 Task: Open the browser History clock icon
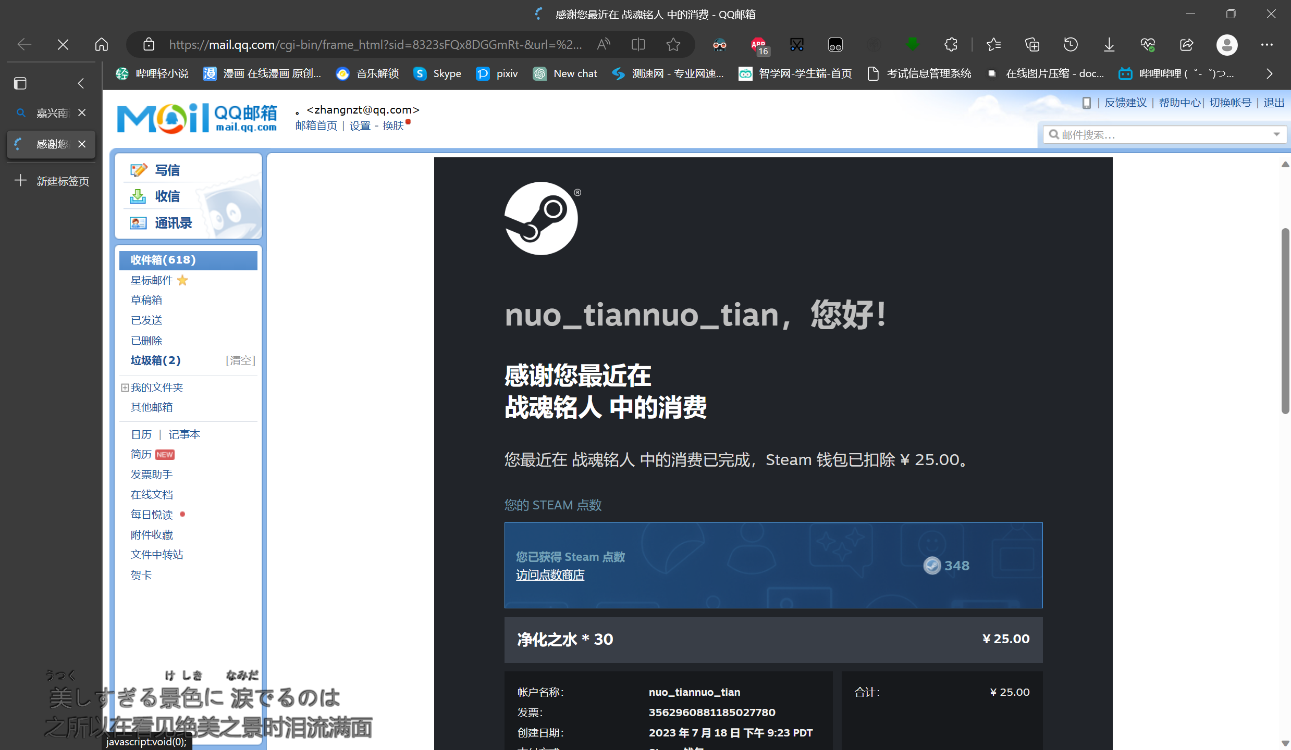[1071, 45]
